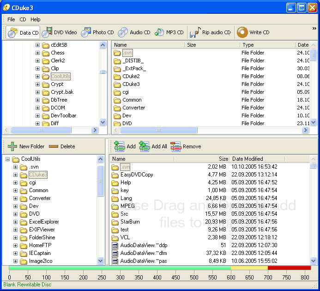Select the Data CD mode icon
Image resolution: width=320 pixels, height=291 pixels.
[12, 32]
